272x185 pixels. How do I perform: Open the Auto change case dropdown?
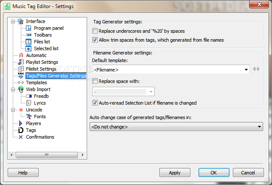pyautogui.click(x=176, y=127)
